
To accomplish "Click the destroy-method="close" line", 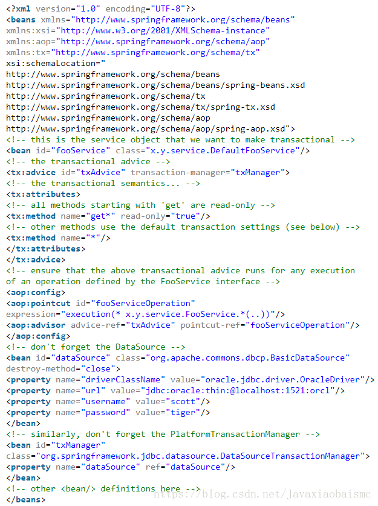I will (63, 369).
